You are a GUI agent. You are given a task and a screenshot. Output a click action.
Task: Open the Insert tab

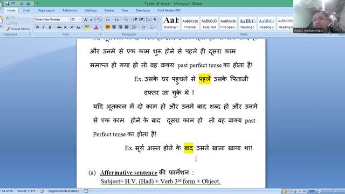[x=26, y=10]
